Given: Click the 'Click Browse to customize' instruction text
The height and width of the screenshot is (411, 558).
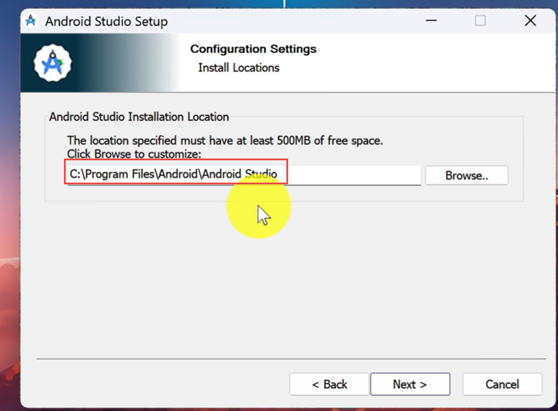Looking at the screenshot, I should (134, 154).
